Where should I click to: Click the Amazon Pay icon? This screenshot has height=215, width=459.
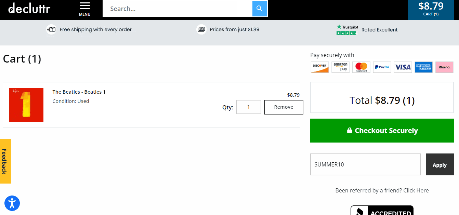(341, 67)
